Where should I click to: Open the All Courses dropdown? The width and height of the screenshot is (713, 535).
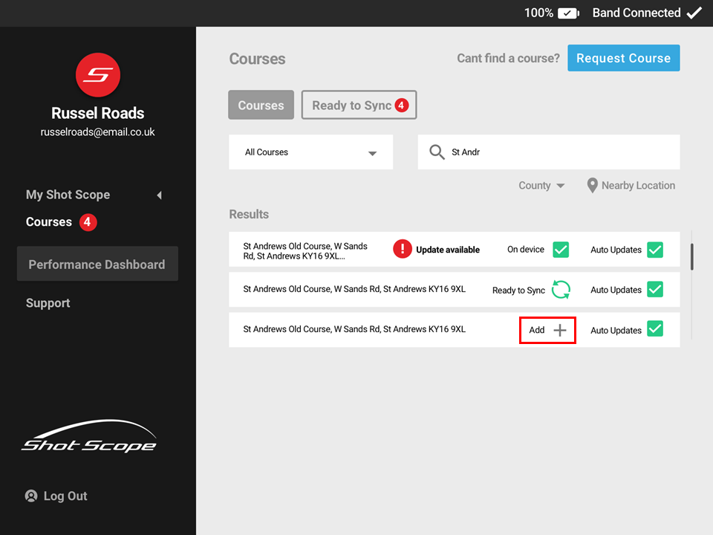(310, 152)
